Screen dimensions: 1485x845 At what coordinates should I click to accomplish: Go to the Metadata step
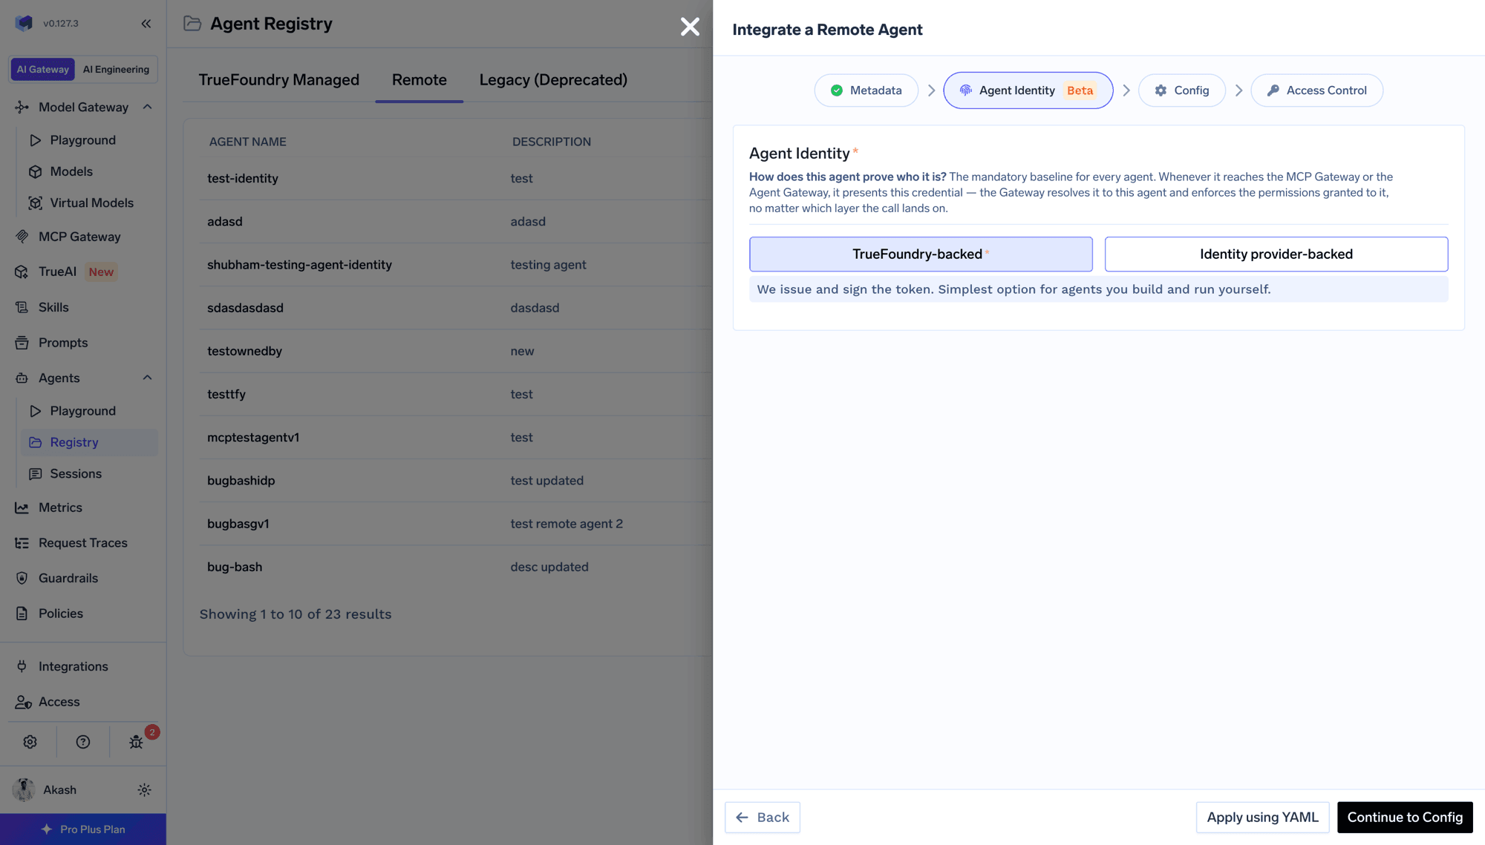[x=866, y=91]
